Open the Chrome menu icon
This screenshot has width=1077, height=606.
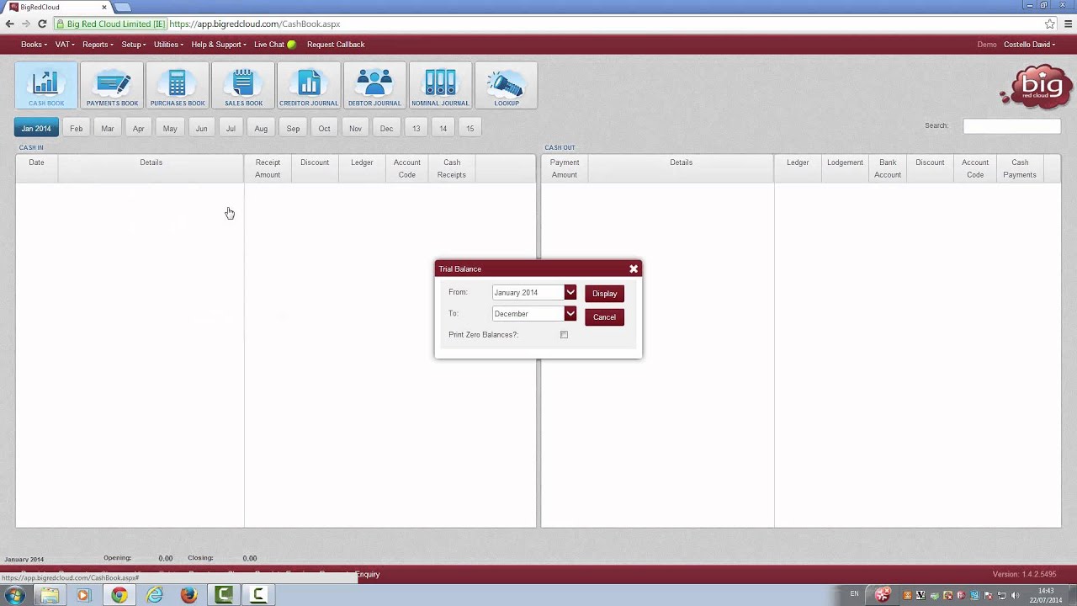pyautogui.click(x=1068, y=24)
